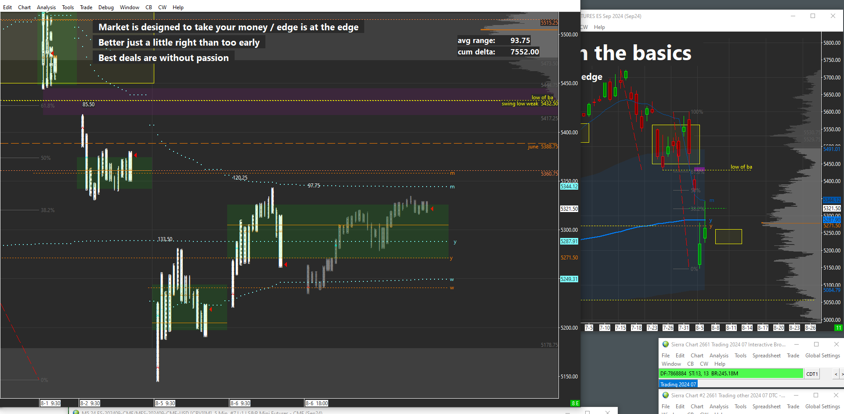Click the 7-31 date label on daily chart
The image size is (844, 414).
pyautogui.click(x=684, y=328)
